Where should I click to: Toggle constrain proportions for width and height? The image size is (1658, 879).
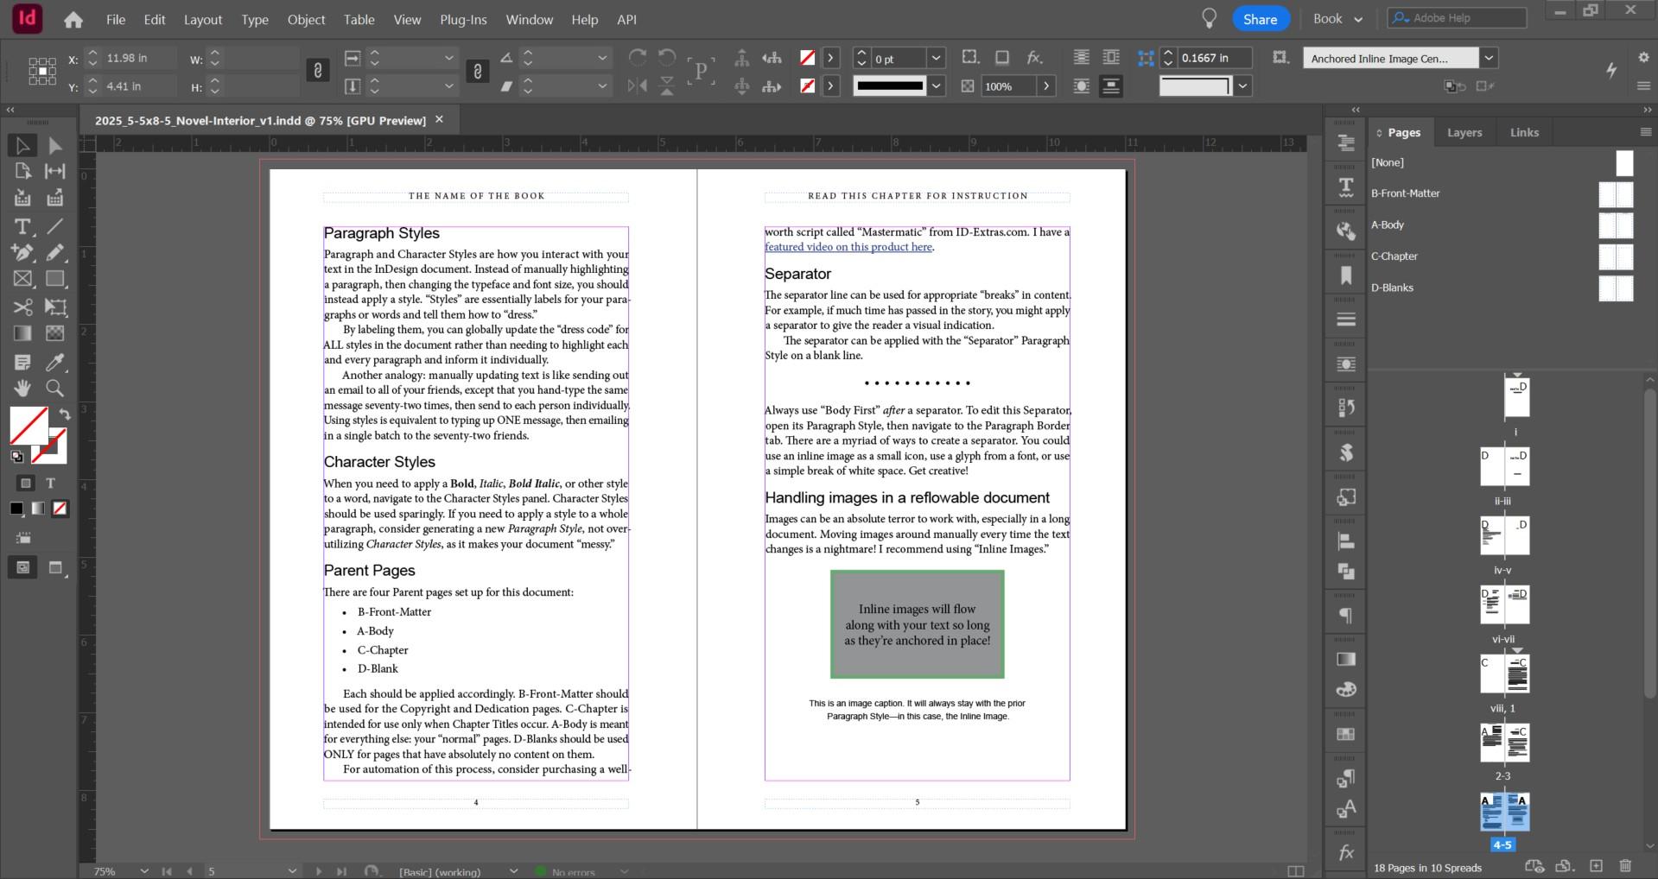[x=318, y=72]
